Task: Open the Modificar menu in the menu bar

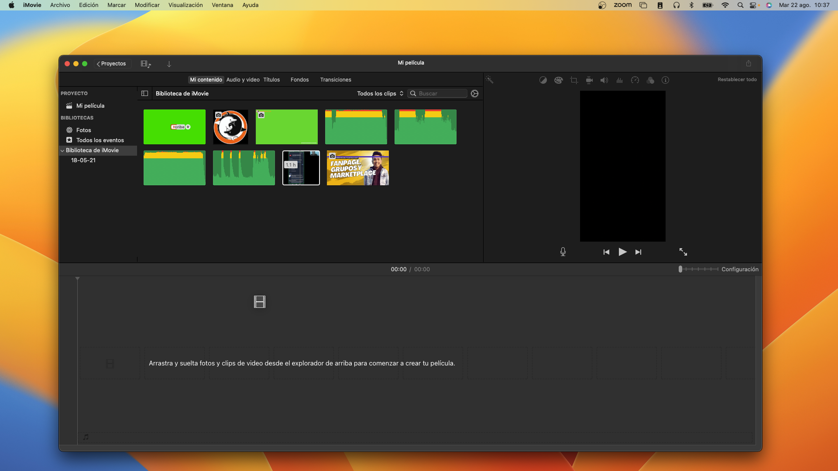Action: pyautogui.click(x=147, y=5)
